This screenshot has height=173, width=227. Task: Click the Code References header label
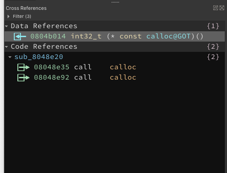click(x=44, y=46)
